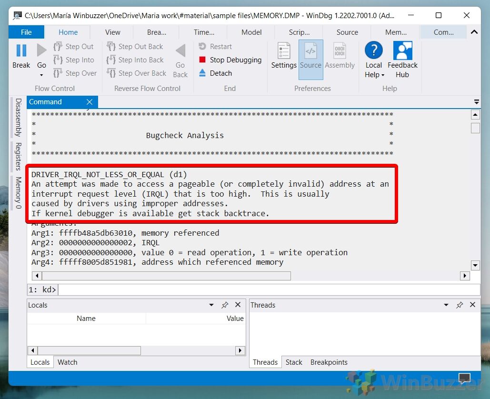The width and height of the screenshot is (490, 399).
Task: Click Stop Debugging
Action: point(230,60)
